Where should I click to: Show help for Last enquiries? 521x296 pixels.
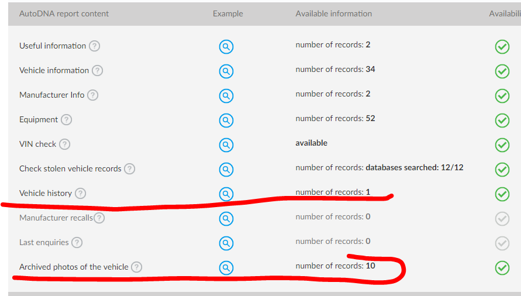77,242
